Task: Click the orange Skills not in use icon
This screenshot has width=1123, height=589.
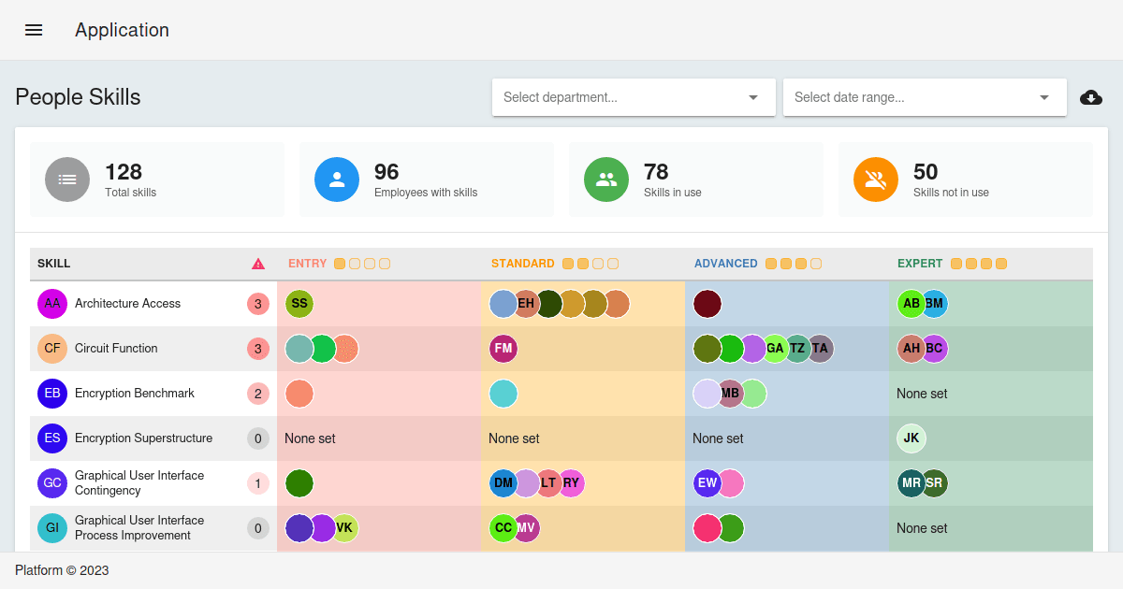Action: (875, 180)
